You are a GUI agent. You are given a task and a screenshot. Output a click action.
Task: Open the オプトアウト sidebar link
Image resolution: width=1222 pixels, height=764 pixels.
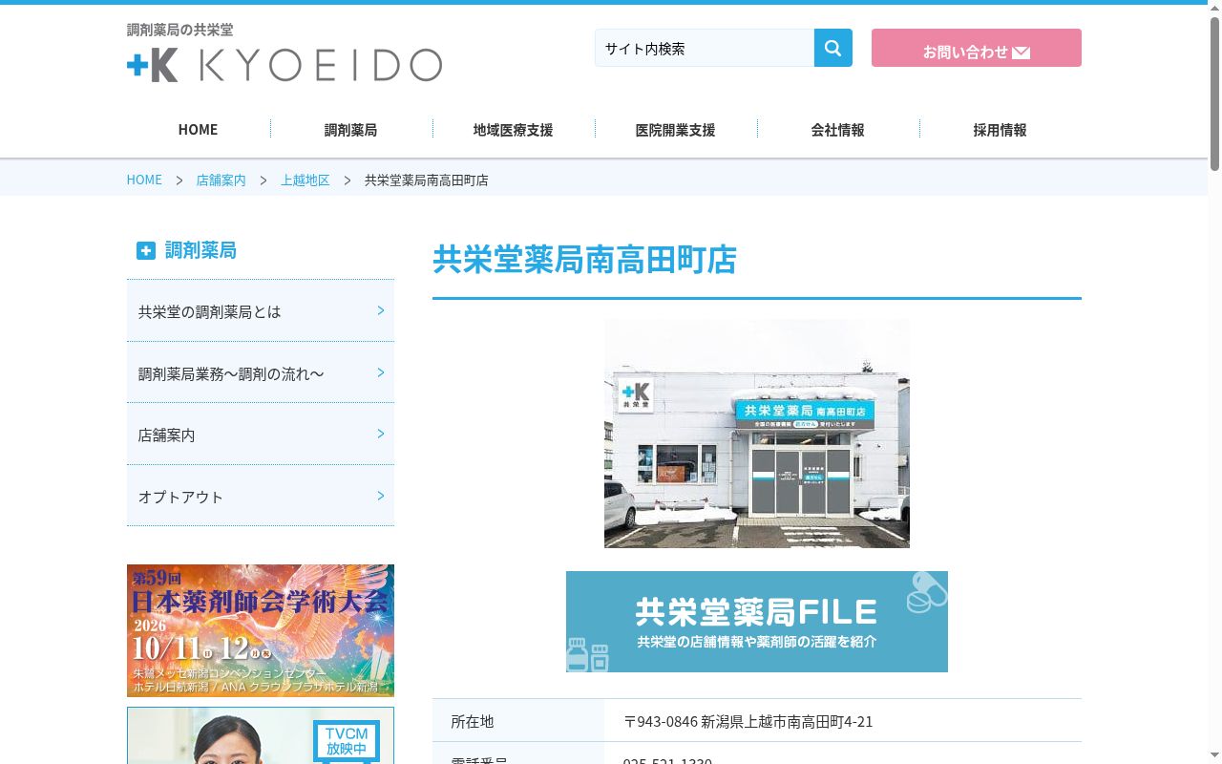point(261,496)
